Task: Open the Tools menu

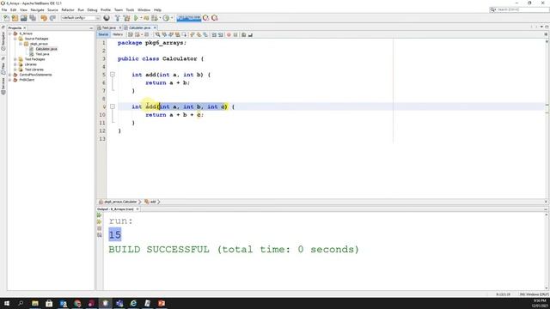Action: click(x=130, y=9)
